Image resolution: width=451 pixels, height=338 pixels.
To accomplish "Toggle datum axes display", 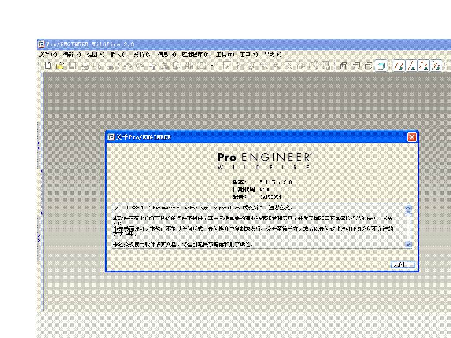I will point(411,66).
